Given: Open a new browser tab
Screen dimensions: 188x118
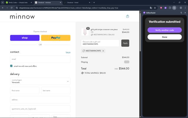Looking at the screenshot, I should coord(94,2).
